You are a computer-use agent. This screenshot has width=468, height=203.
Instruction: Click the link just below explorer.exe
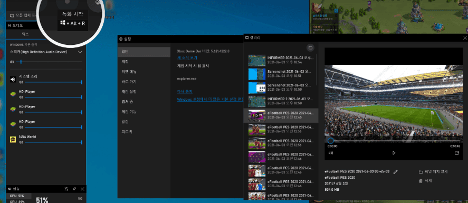pyautogui.click(x=185, y=92)
